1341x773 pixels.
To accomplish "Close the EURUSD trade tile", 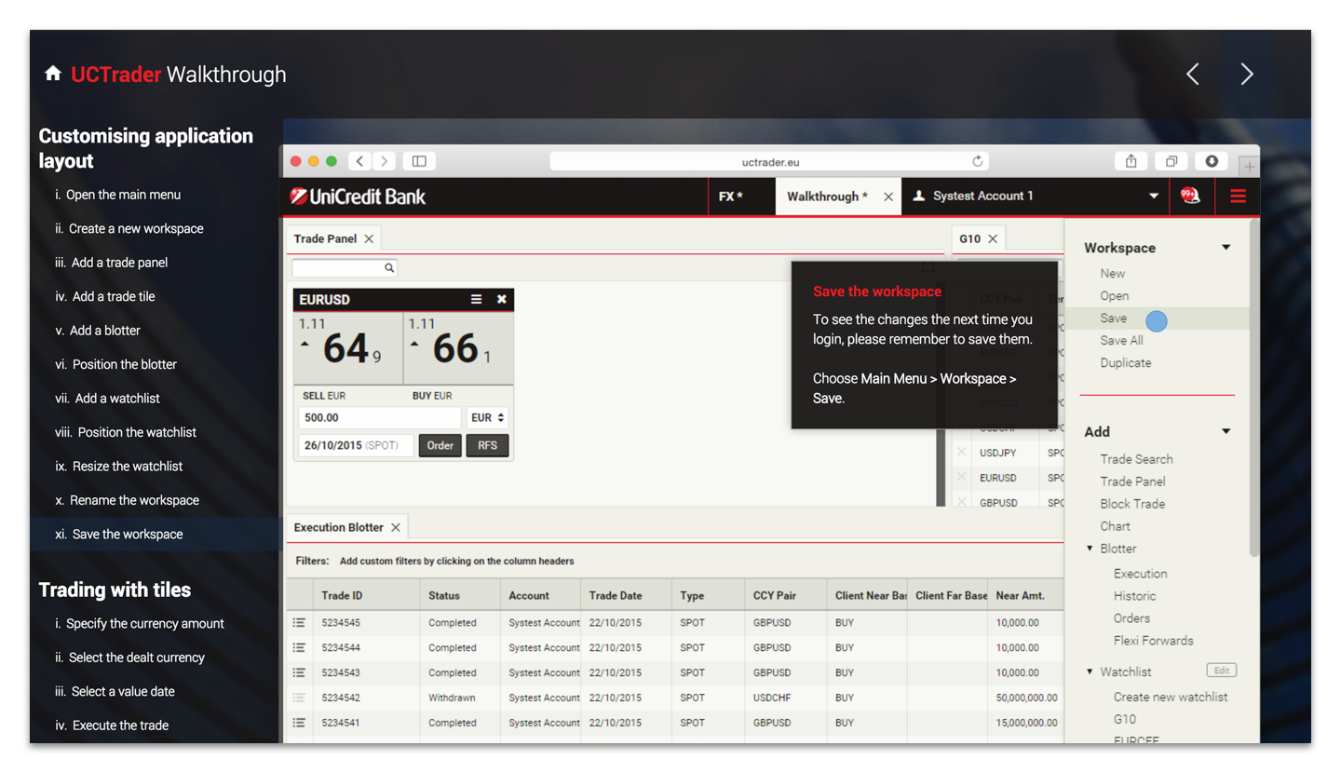I will [502, 299].
